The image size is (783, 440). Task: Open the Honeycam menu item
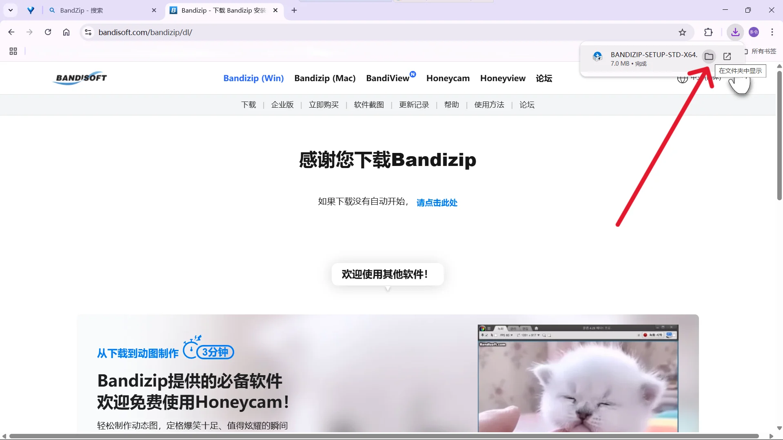448,78
